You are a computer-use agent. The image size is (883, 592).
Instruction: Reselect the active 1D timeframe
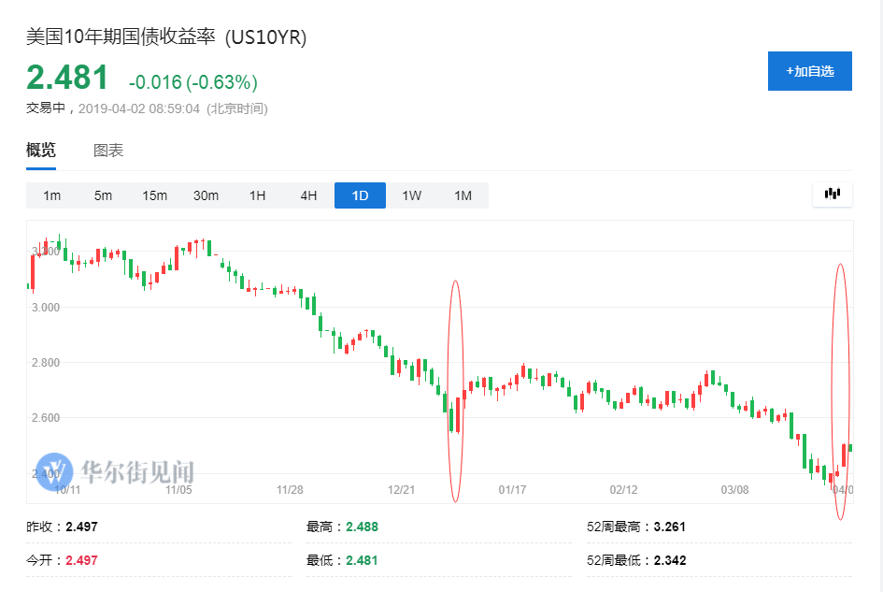(359, 195)
